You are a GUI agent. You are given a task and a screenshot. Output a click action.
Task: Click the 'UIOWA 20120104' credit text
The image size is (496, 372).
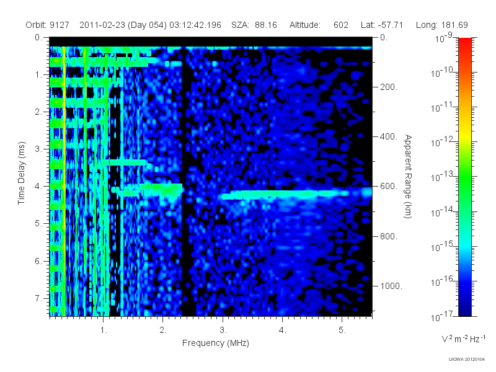coord(467,360)
